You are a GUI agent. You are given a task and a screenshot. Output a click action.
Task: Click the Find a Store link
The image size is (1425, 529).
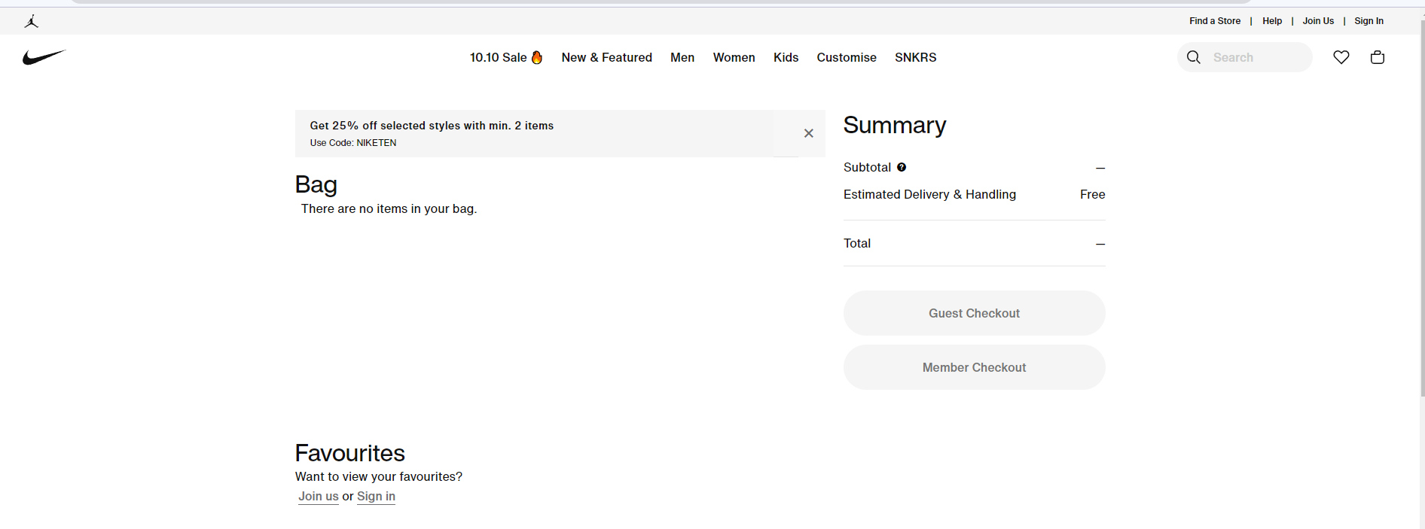click(1214, 21)
